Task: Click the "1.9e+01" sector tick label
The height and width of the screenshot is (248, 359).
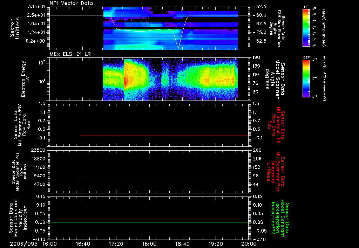Action: [36, 24]
